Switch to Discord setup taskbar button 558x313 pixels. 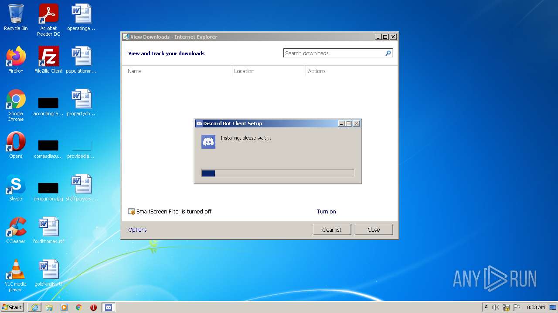(x=109, y=307)
